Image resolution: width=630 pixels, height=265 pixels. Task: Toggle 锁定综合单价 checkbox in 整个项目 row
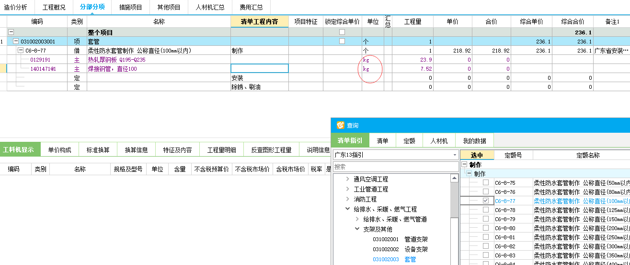[x=342, y=32]
